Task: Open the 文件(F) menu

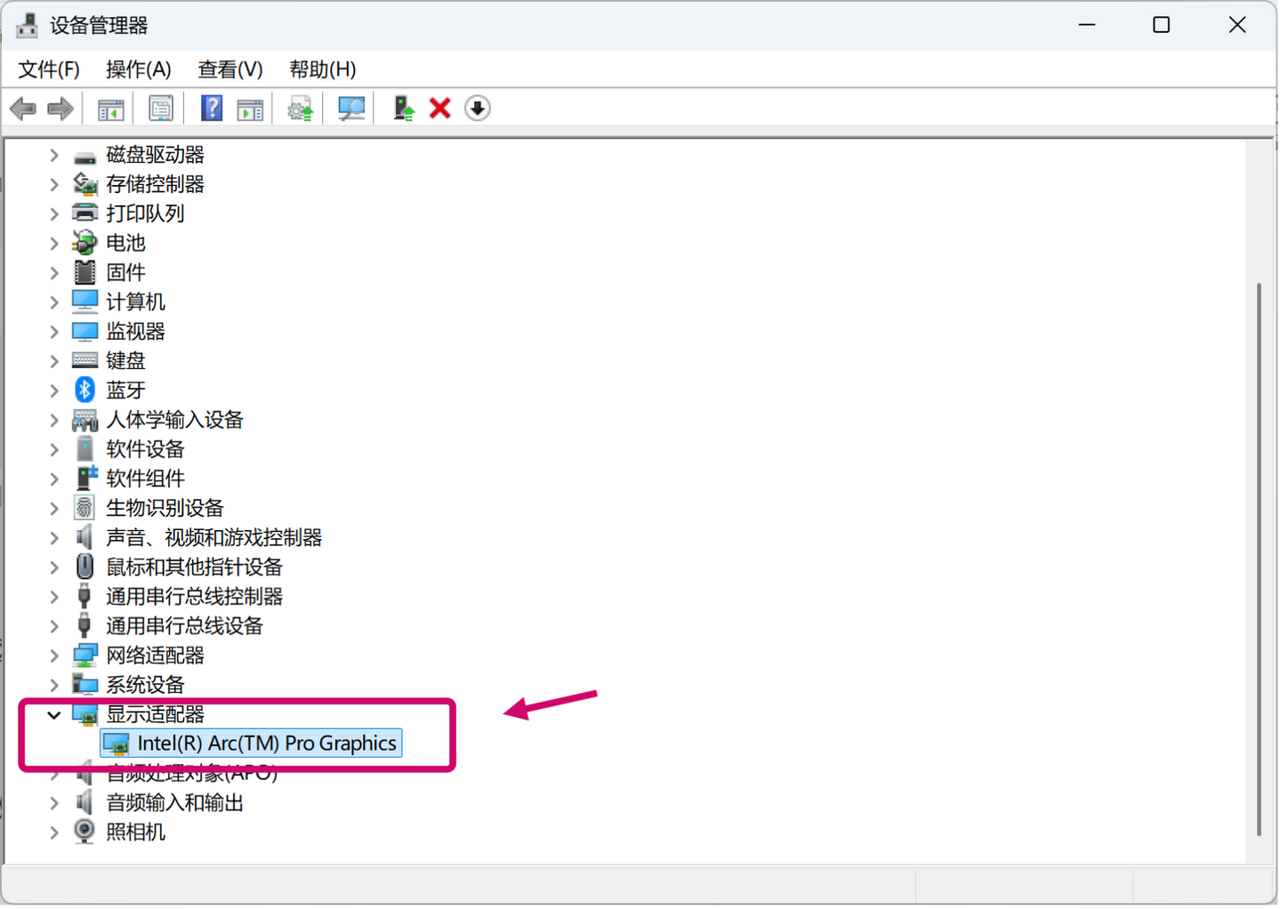Action: click(x=49, y=69)
